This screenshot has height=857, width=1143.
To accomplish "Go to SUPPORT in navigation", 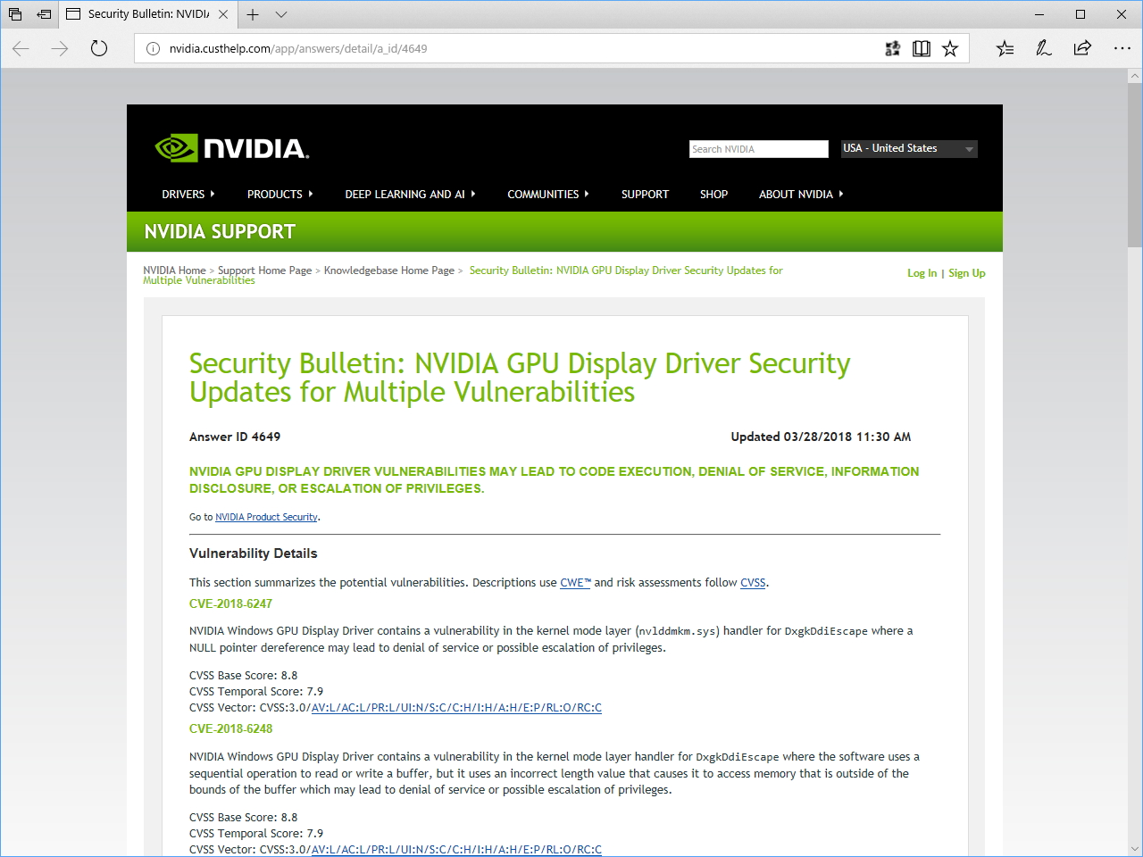I will coord(645,195).
